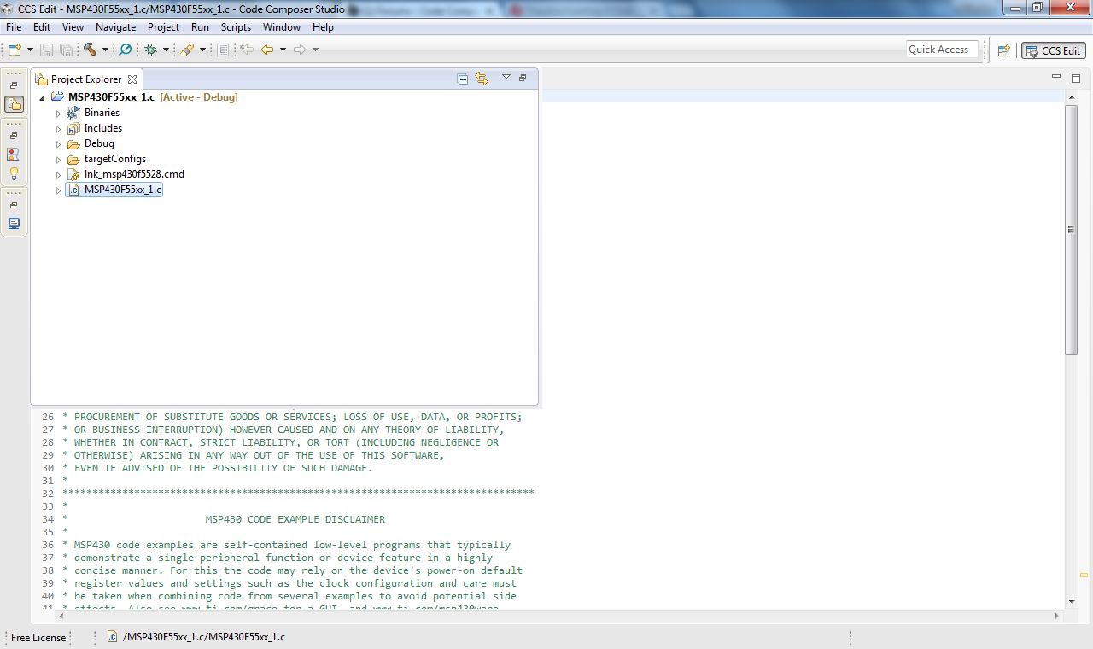
Task: Click 'MSP430 CODE EXAMPLE DISCLAIMER' comment line
Action: tap(295, 519)
